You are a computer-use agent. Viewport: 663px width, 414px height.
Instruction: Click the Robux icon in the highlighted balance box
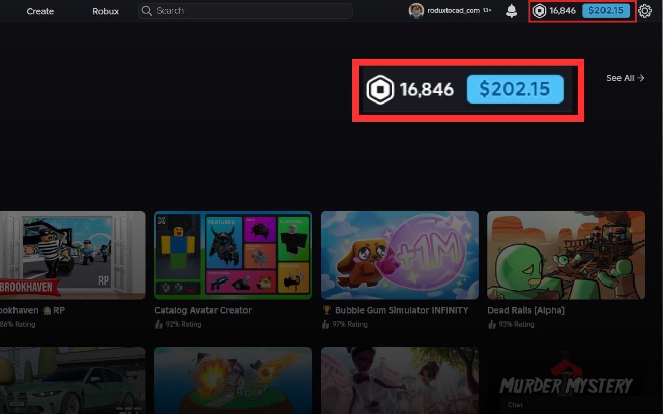(381, 90)
